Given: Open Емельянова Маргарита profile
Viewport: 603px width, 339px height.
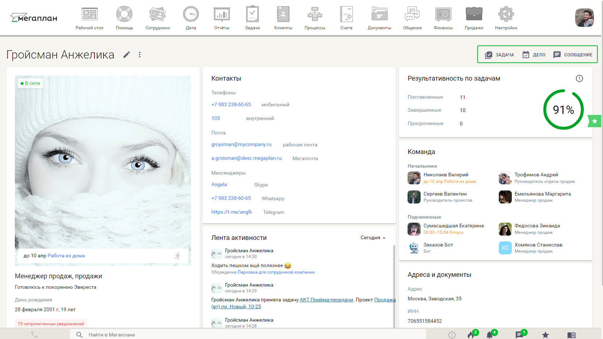Looking at the screenshot, I should [x=543, y=194].
